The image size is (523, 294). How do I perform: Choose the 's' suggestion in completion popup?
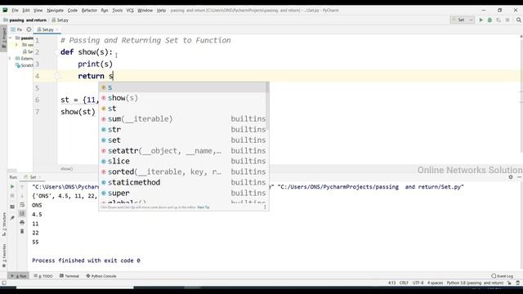[183, 87]
